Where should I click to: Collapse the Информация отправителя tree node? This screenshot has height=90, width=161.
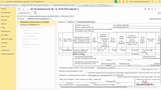[19, 22]
